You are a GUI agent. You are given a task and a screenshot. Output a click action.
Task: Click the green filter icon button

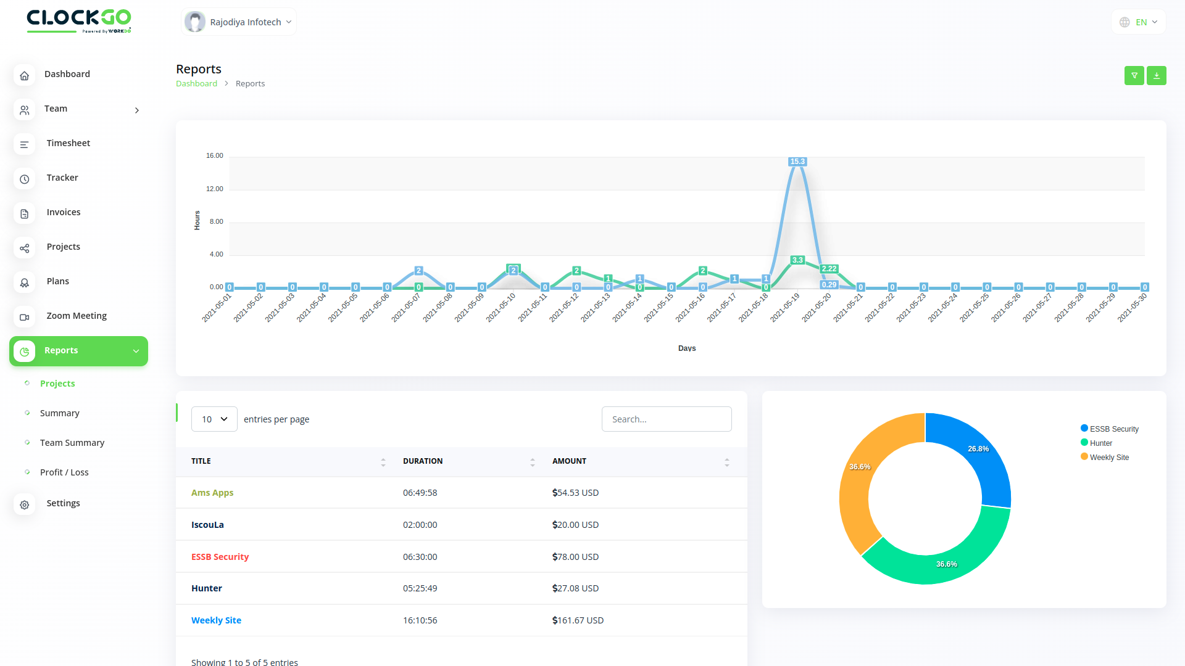(1134, 75)
